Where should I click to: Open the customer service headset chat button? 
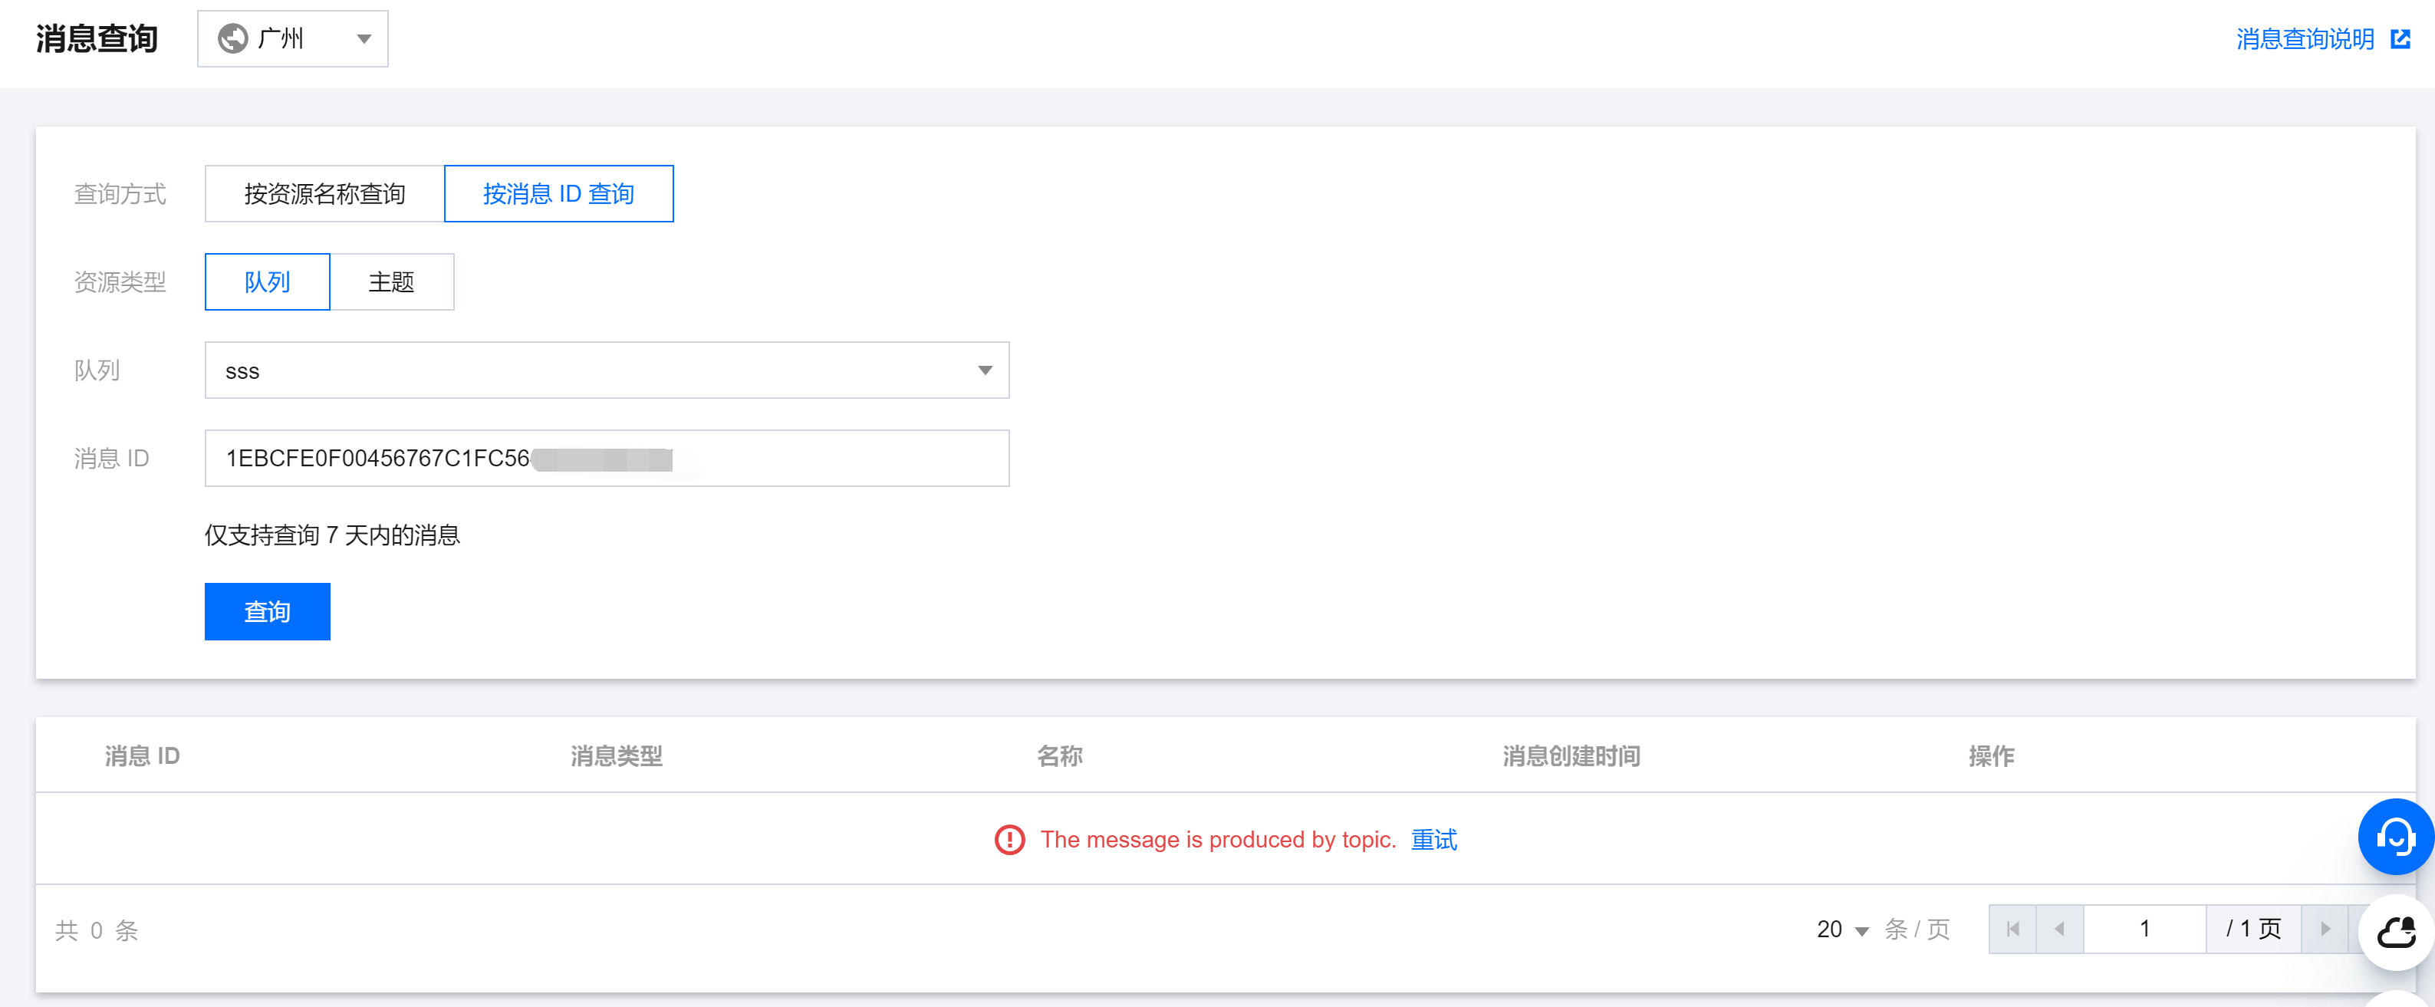click(x=2395, y=836)
